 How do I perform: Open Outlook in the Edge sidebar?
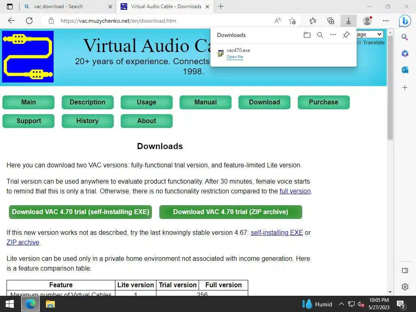405,70
